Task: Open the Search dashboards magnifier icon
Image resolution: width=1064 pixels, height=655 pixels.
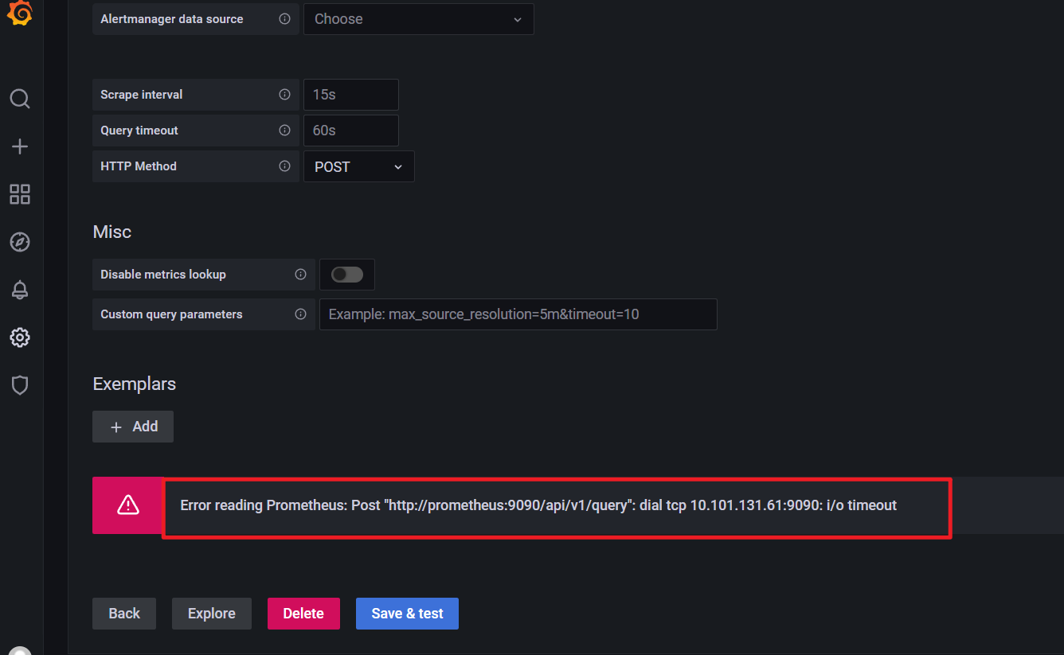Action: (x=20, y=99)
